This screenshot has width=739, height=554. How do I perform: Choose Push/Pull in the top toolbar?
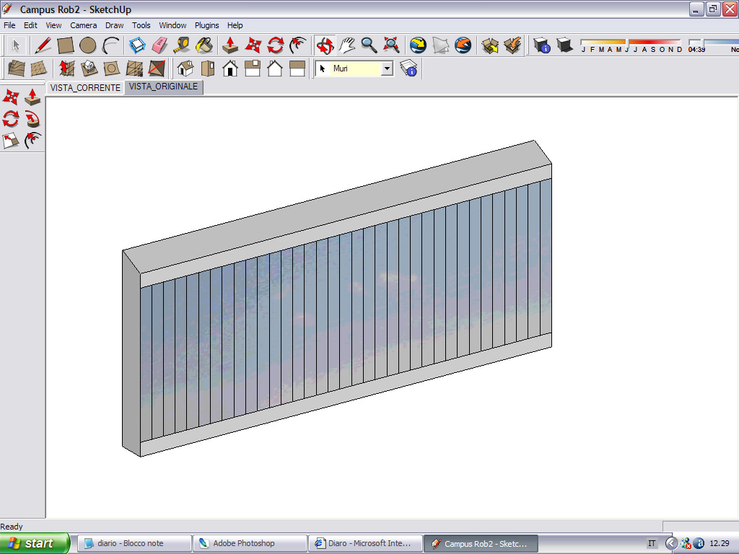click(230, 45)
